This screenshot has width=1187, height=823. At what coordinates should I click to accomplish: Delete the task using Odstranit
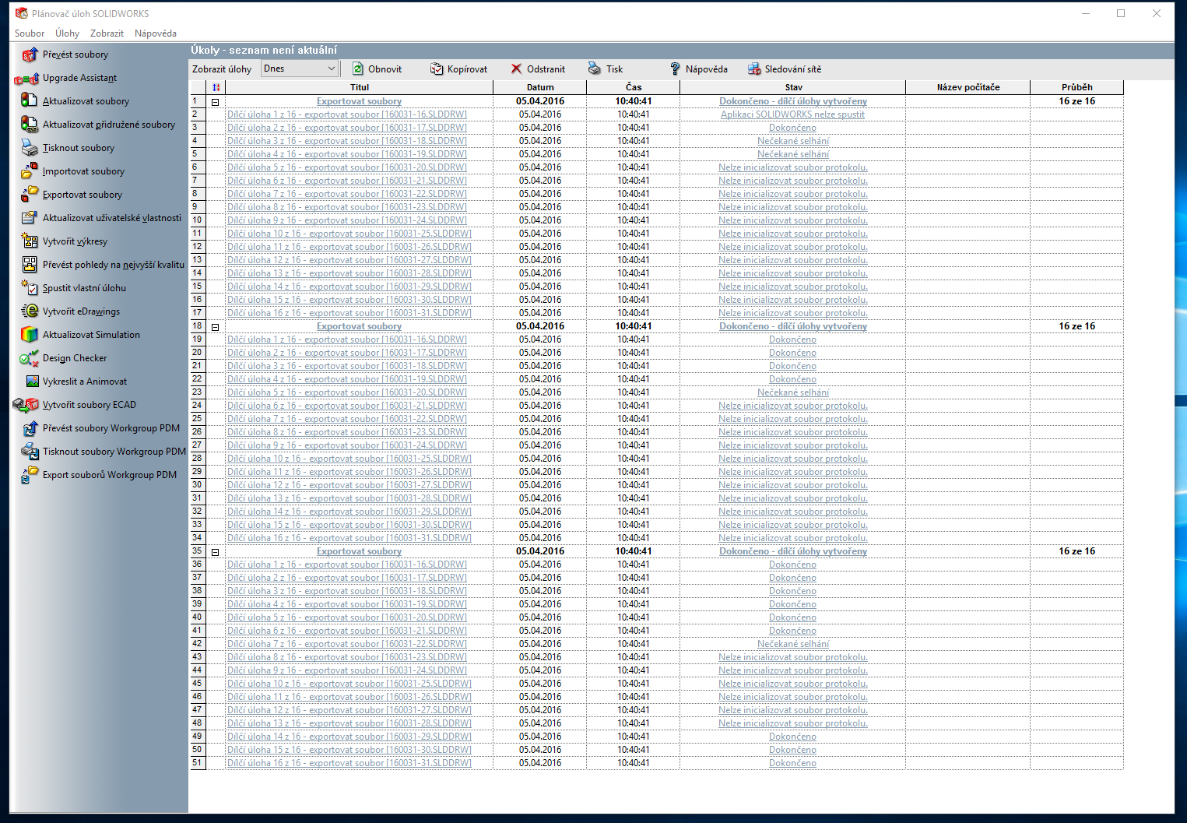[x=538, y=69]
